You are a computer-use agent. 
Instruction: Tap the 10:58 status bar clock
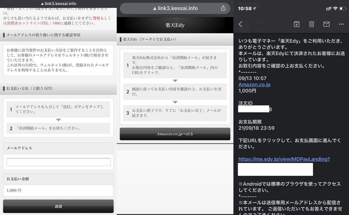245,8
